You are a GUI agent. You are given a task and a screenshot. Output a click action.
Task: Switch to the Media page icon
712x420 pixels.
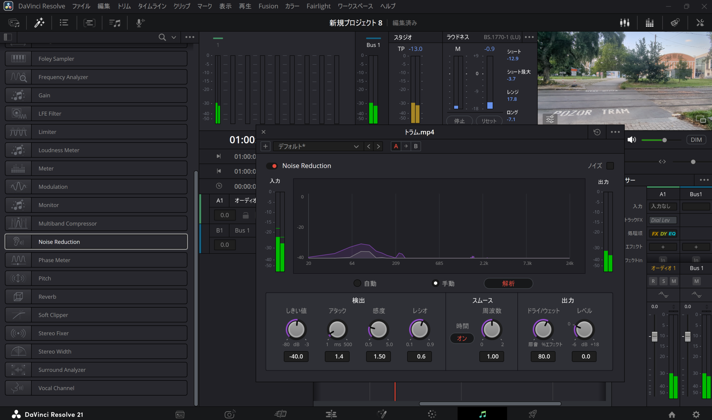pos(180,414)
